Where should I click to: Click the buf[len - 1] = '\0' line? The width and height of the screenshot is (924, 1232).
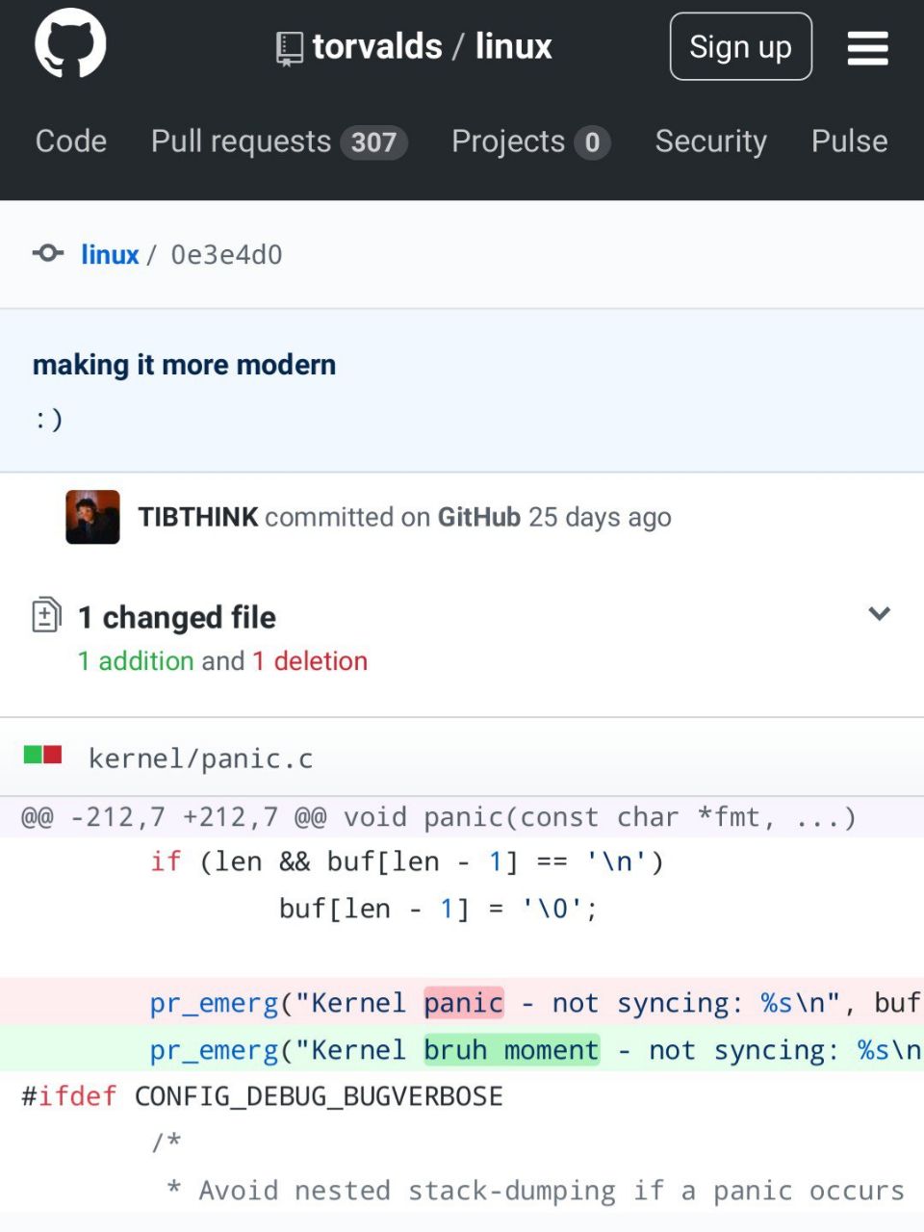(462, 908)
